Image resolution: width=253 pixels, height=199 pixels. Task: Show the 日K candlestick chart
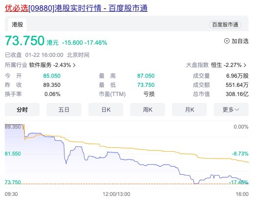pos(106,109)
